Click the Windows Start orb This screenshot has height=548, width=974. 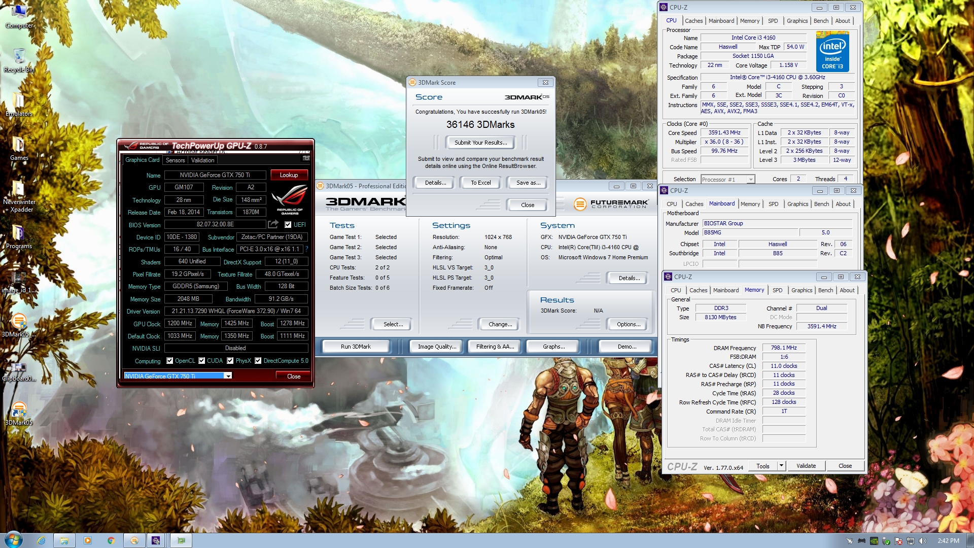coord(13,540)
